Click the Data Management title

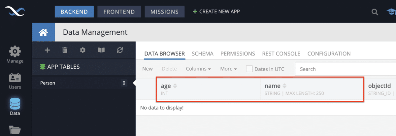coord(95,32)
